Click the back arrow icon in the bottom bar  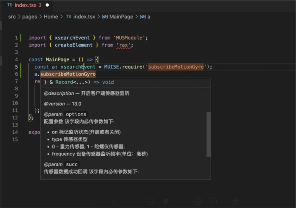pyautogui.click(x=115, y=201)
